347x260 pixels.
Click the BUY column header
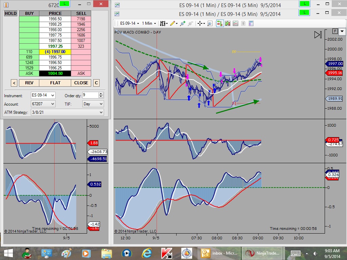29,14
